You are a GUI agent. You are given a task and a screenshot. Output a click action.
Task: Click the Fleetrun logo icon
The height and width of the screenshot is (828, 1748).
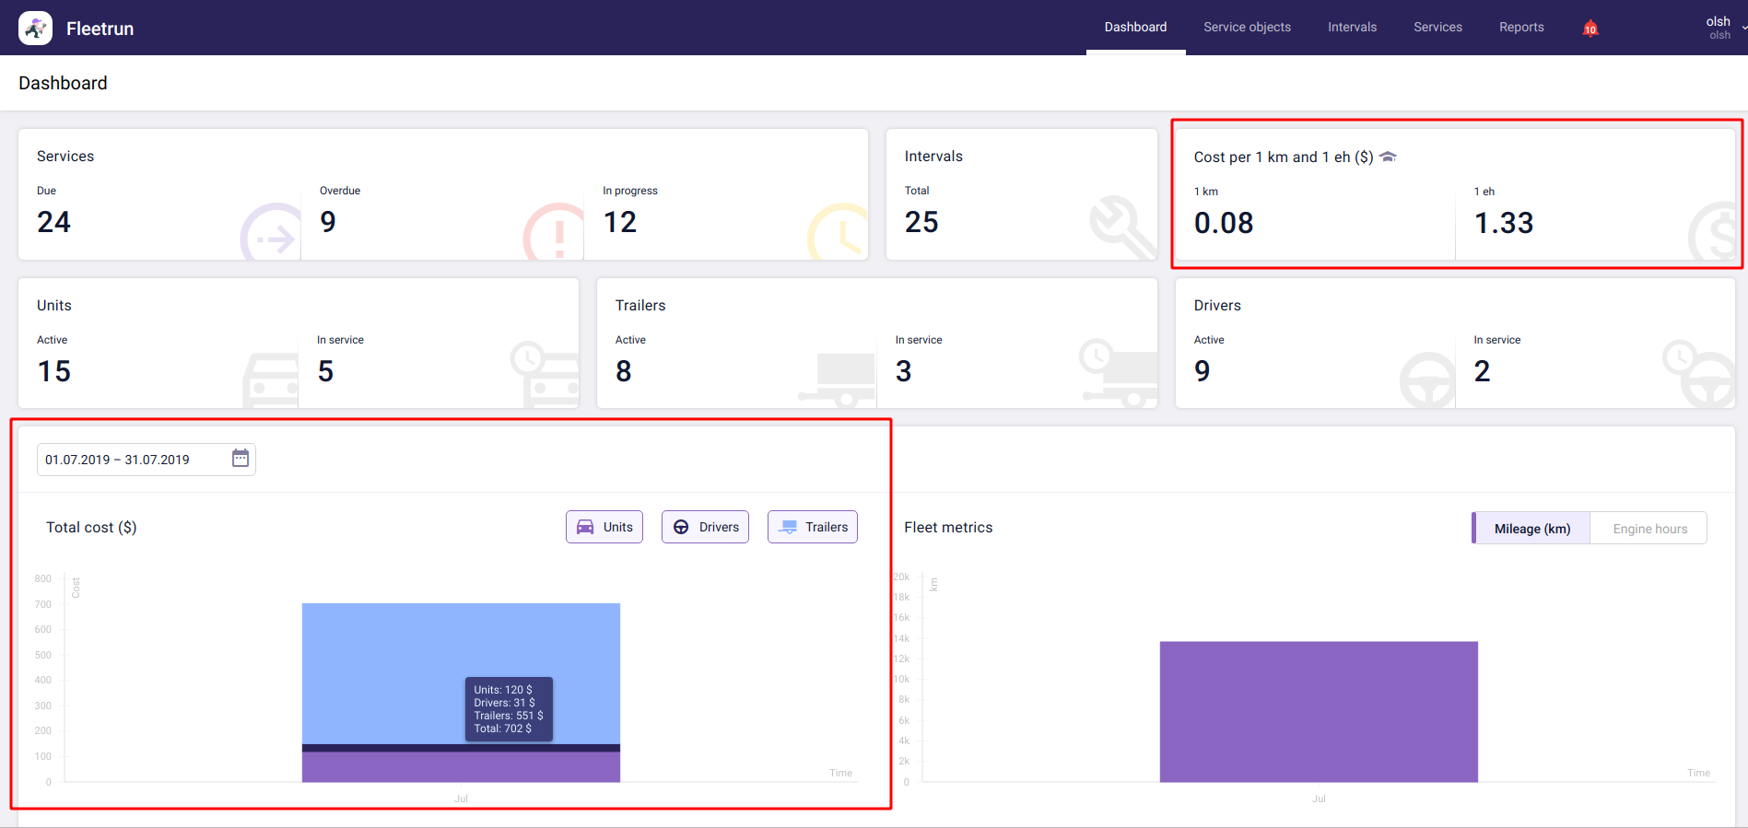[35, 29]
